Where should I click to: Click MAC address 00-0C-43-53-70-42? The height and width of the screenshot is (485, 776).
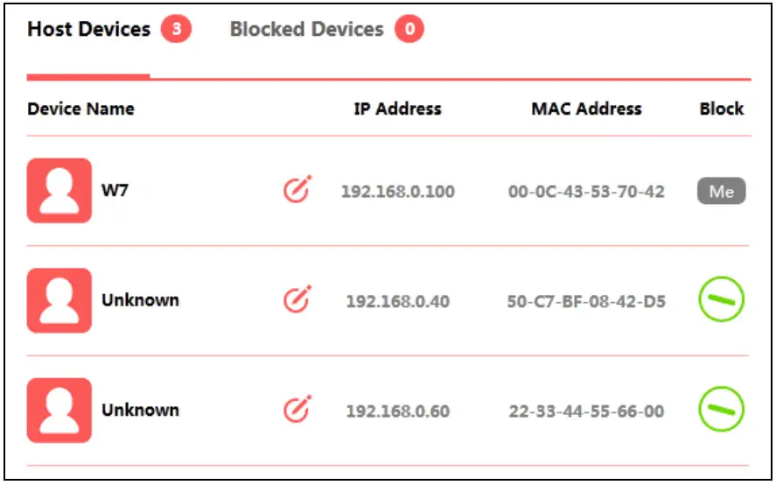pos(586,191)
